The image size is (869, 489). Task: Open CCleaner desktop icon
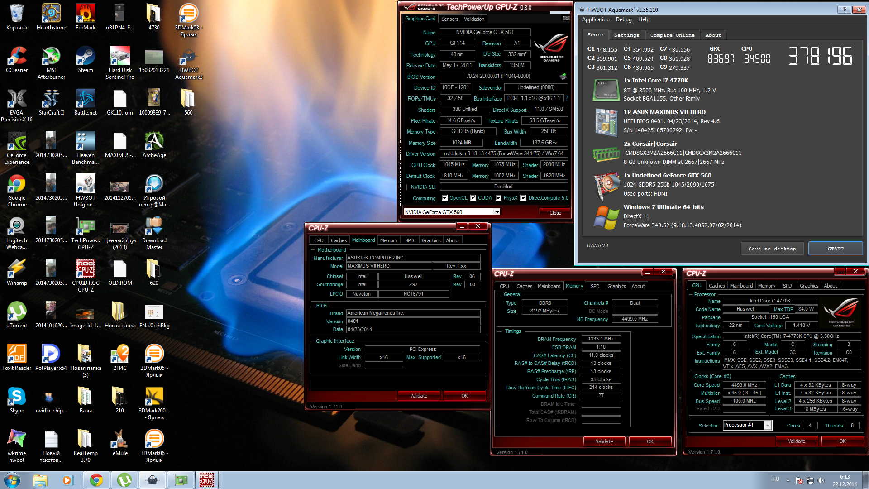click(17, 60)
